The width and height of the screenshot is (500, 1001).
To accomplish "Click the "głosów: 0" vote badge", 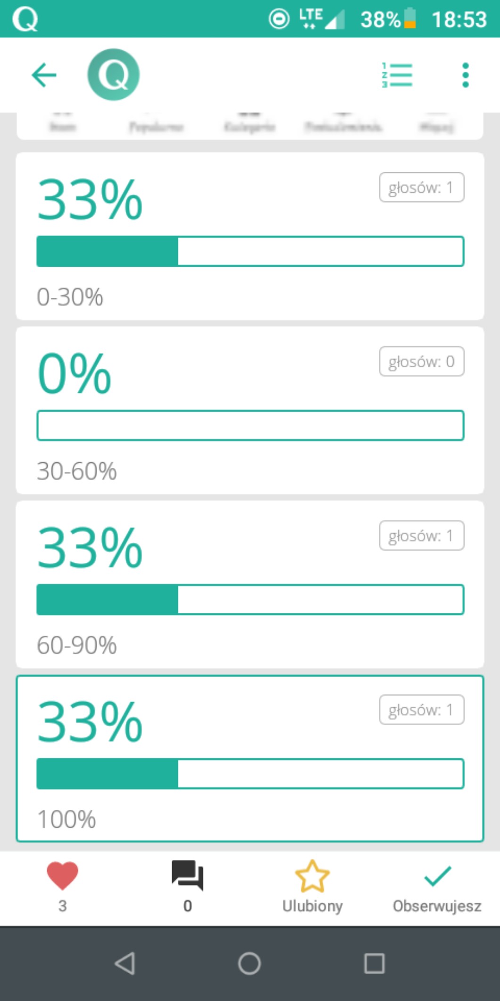I will [x=421, y=362].
